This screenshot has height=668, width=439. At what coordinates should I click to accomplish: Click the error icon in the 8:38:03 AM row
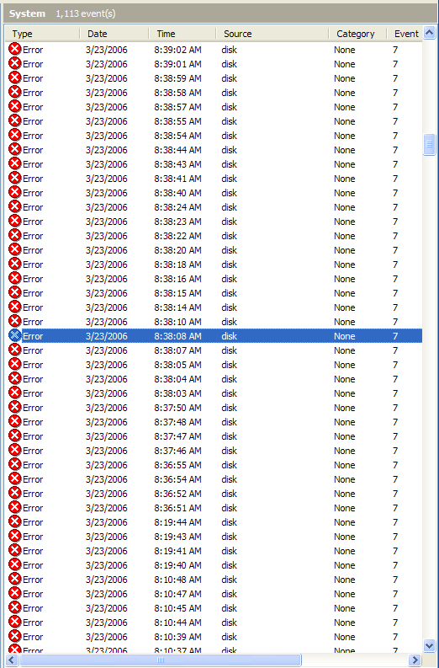coord(15,393)
